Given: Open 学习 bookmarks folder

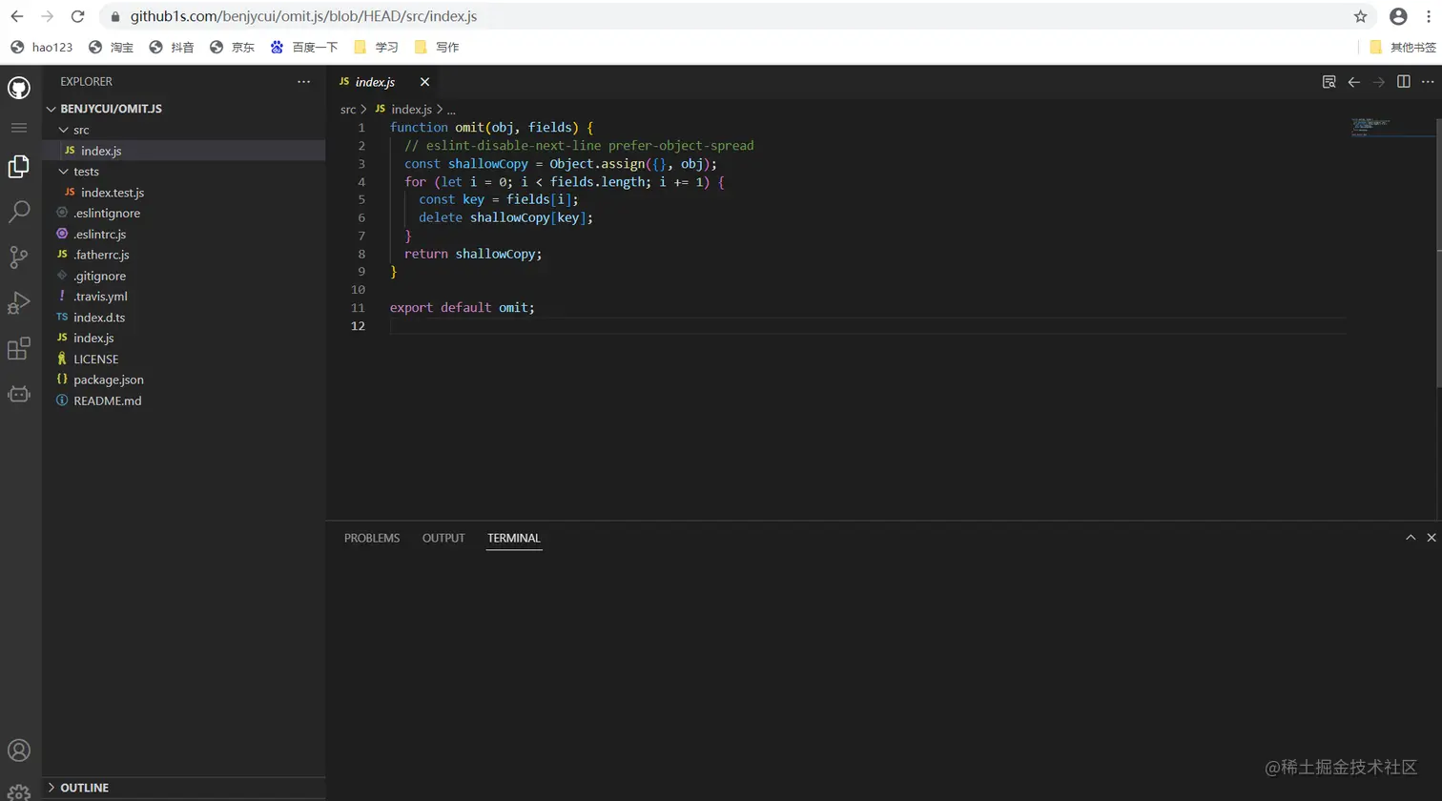Looking at the screenshot, I should 376,47.
